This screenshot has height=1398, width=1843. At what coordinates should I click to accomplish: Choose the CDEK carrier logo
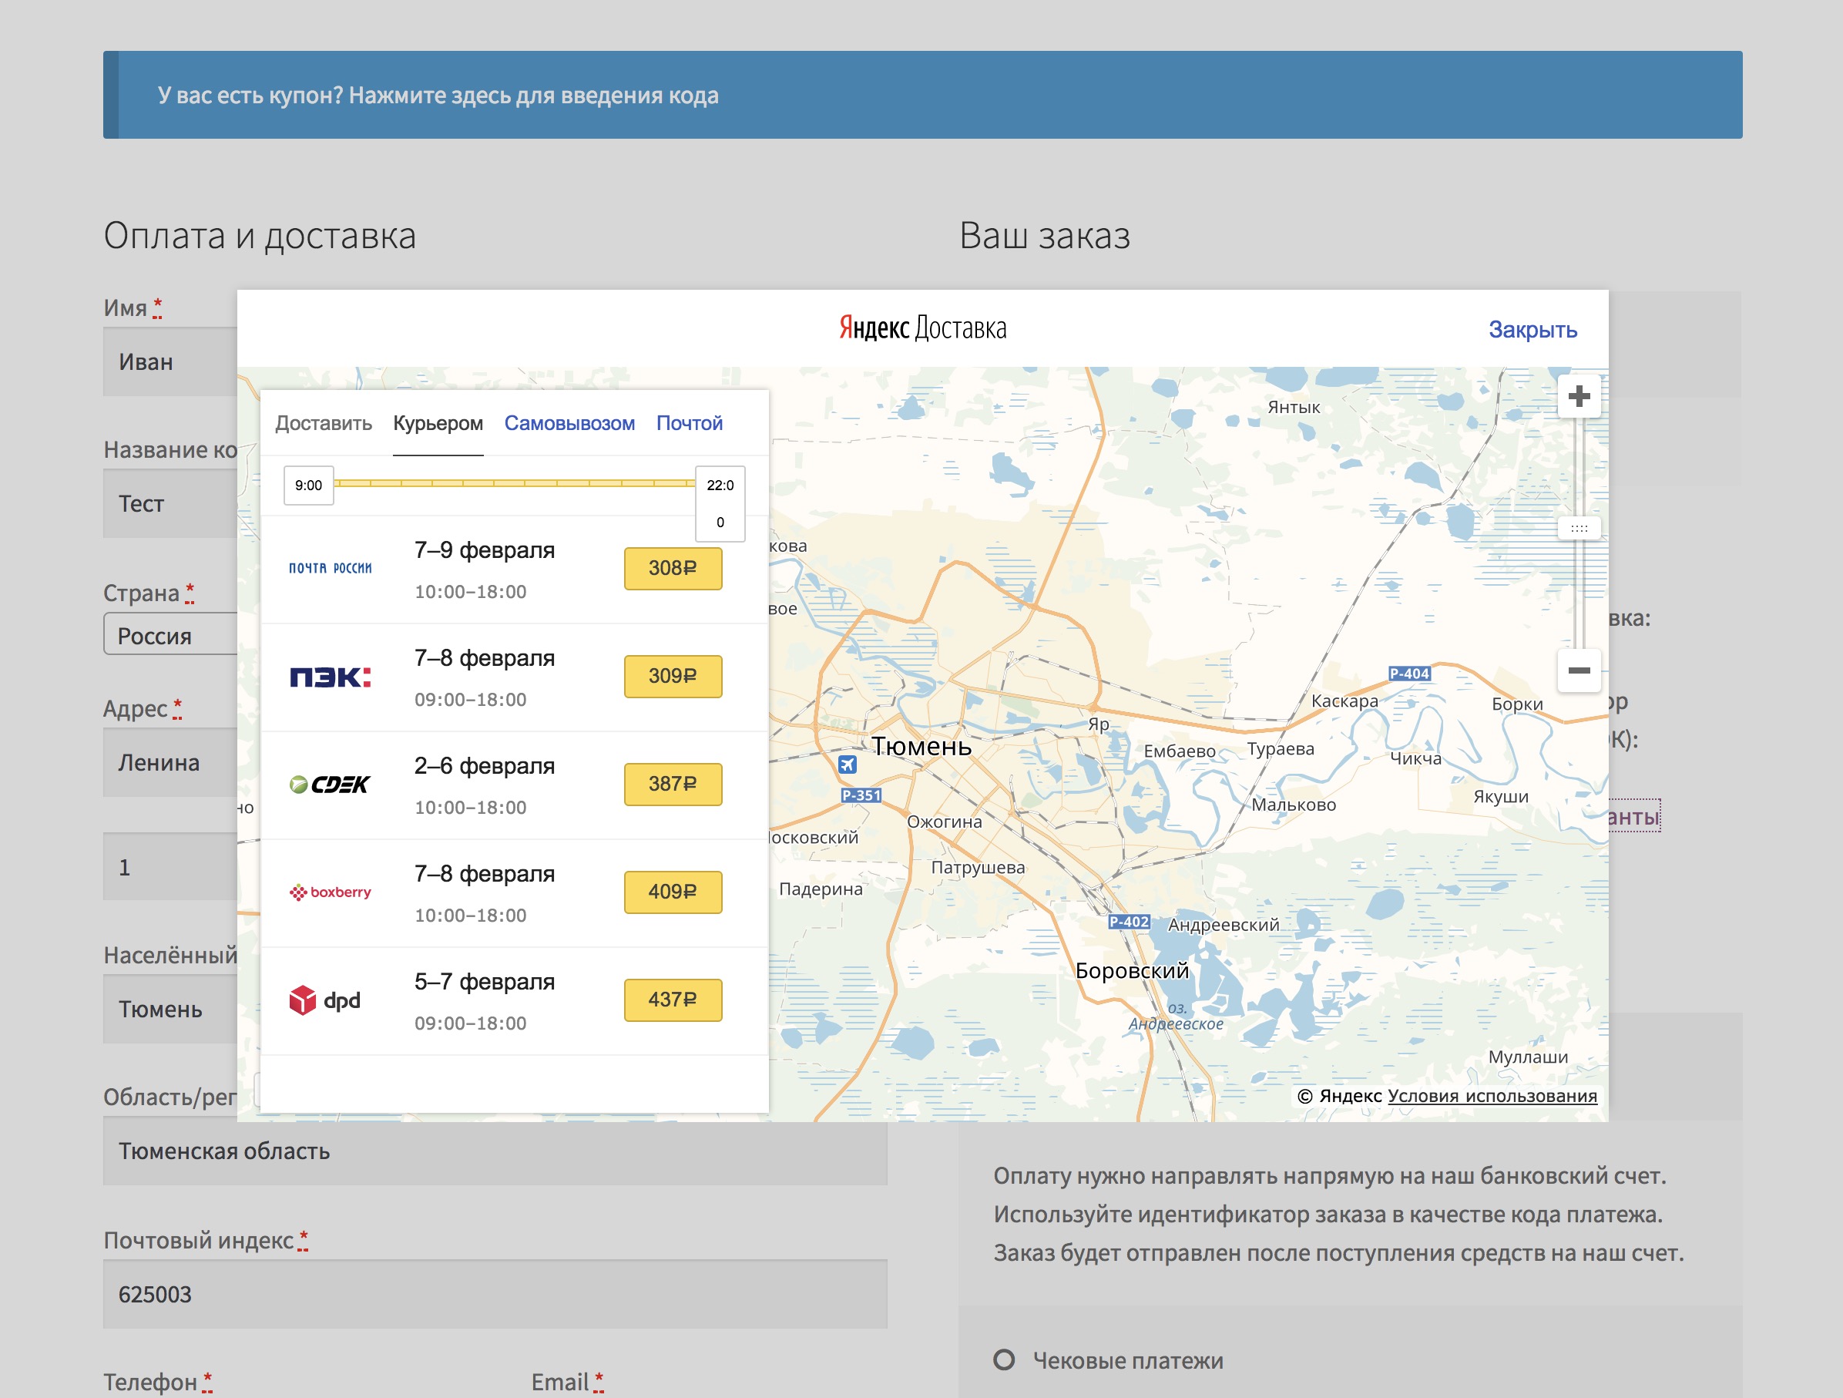330,785
